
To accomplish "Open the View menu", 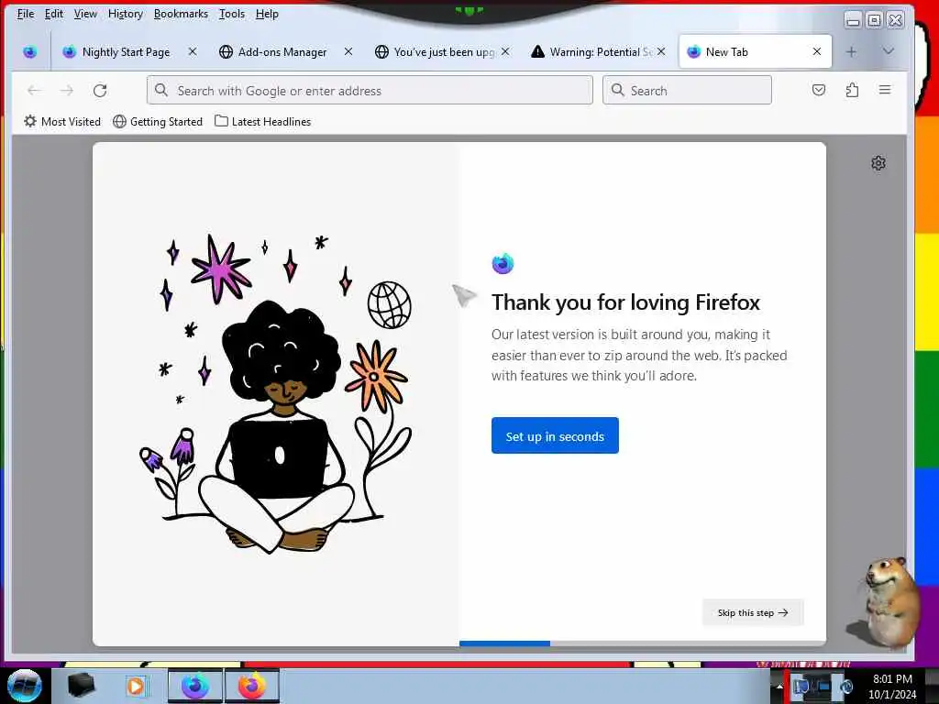I will click(x=85, y=13).
